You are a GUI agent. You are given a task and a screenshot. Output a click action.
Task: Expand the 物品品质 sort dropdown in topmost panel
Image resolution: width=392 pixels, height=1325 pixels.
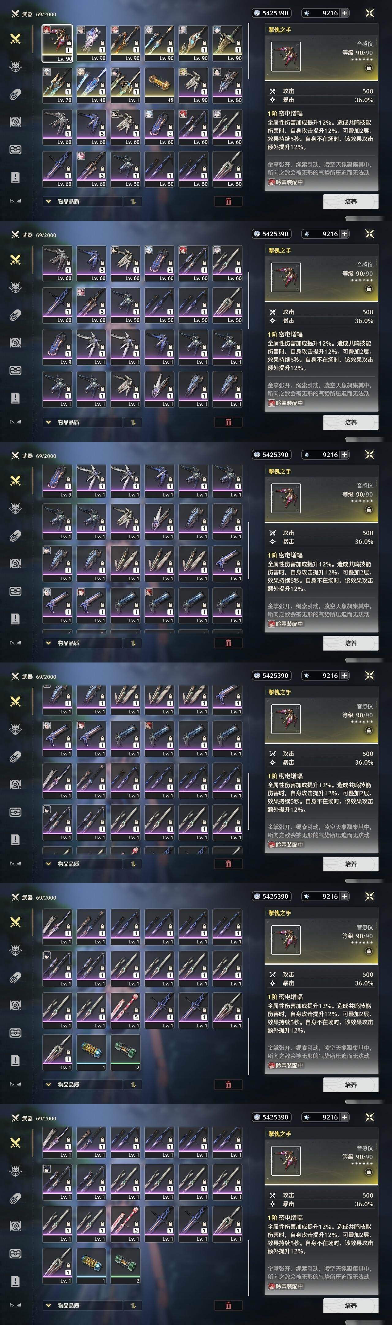(x=83, y=202)
